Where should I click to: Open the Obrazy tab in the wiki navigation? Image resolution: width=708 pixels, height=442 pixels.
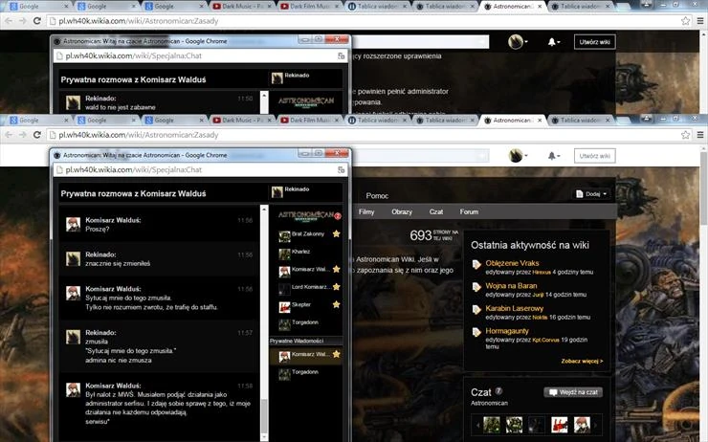click(402, 211)
